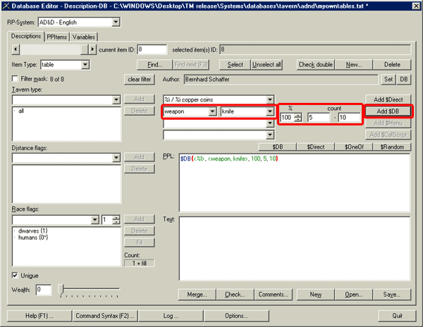
Task: Click the Database Editor title bar icon
Action: [7, 6]
